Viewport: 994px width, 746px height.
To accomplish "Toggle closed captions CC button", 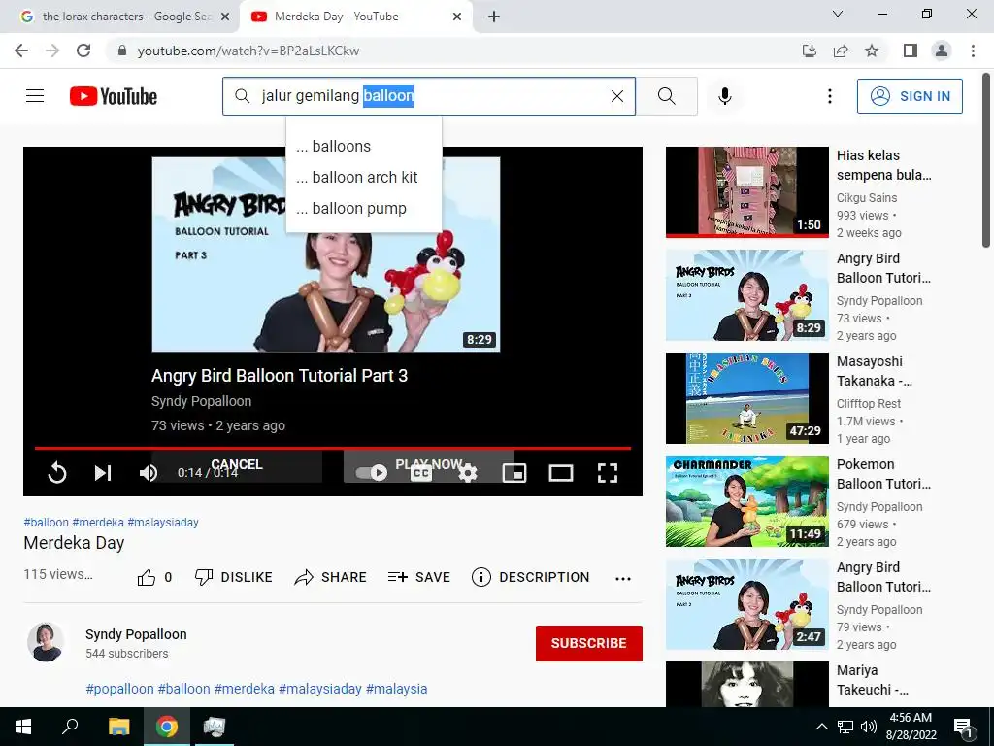I will point(421,473).
